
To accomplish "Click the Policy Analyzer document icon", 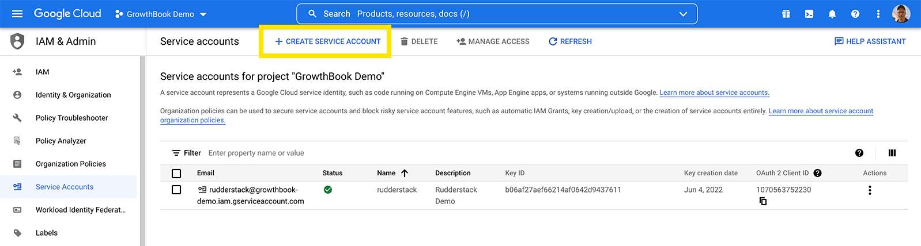I will point(17,141).
